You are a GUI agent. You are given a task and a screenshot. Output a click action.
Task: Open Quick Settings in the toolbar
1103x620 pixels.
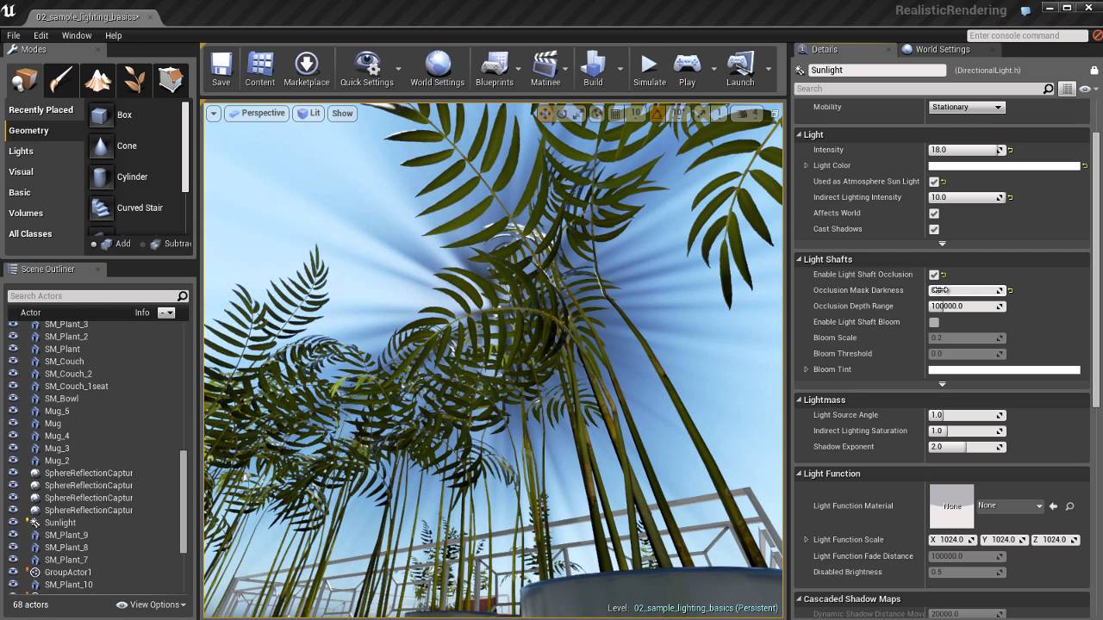367,69
